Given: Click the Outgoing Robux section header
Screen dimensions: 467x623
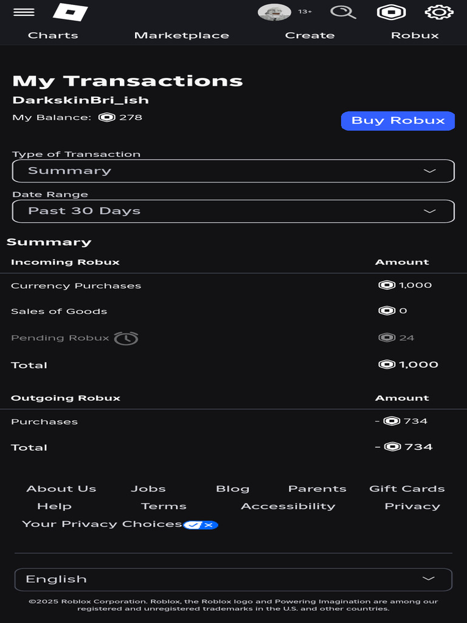Looking at the screenshot, I should (66, 398).
